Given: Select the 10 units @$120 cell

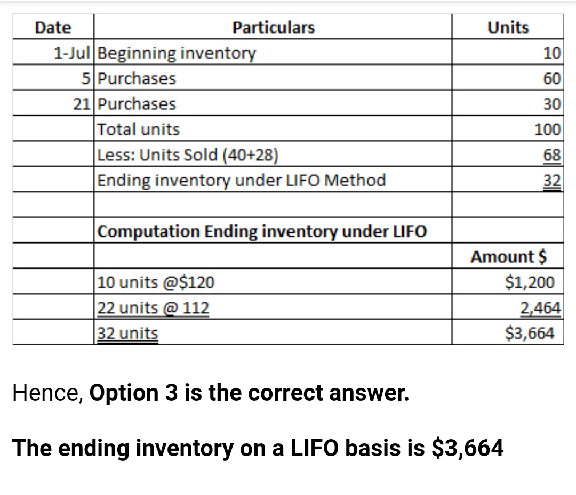Looking at the screenshot, I should point(157,282).
